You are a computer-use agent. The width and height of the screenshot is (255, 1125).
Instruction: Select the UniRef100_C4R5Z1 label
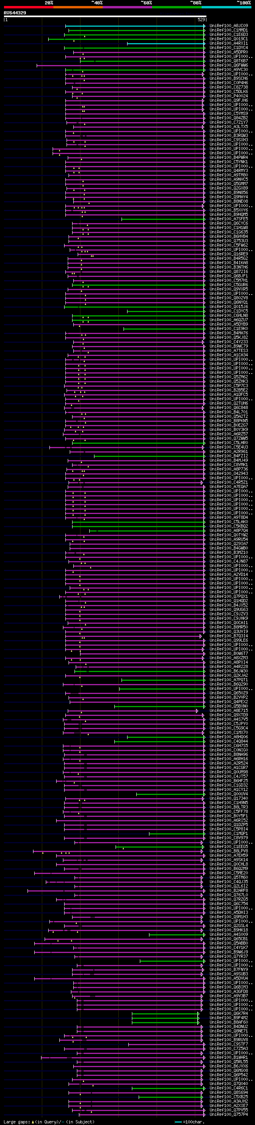[228, 482]
